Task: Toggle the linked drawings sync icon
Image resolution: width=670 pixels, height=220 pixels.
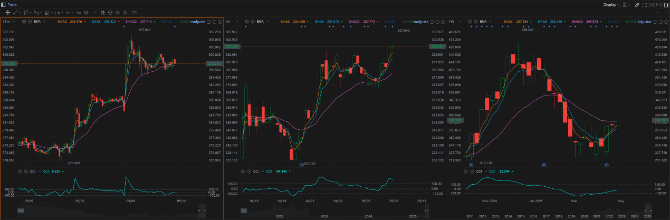Action: (134, 12)
